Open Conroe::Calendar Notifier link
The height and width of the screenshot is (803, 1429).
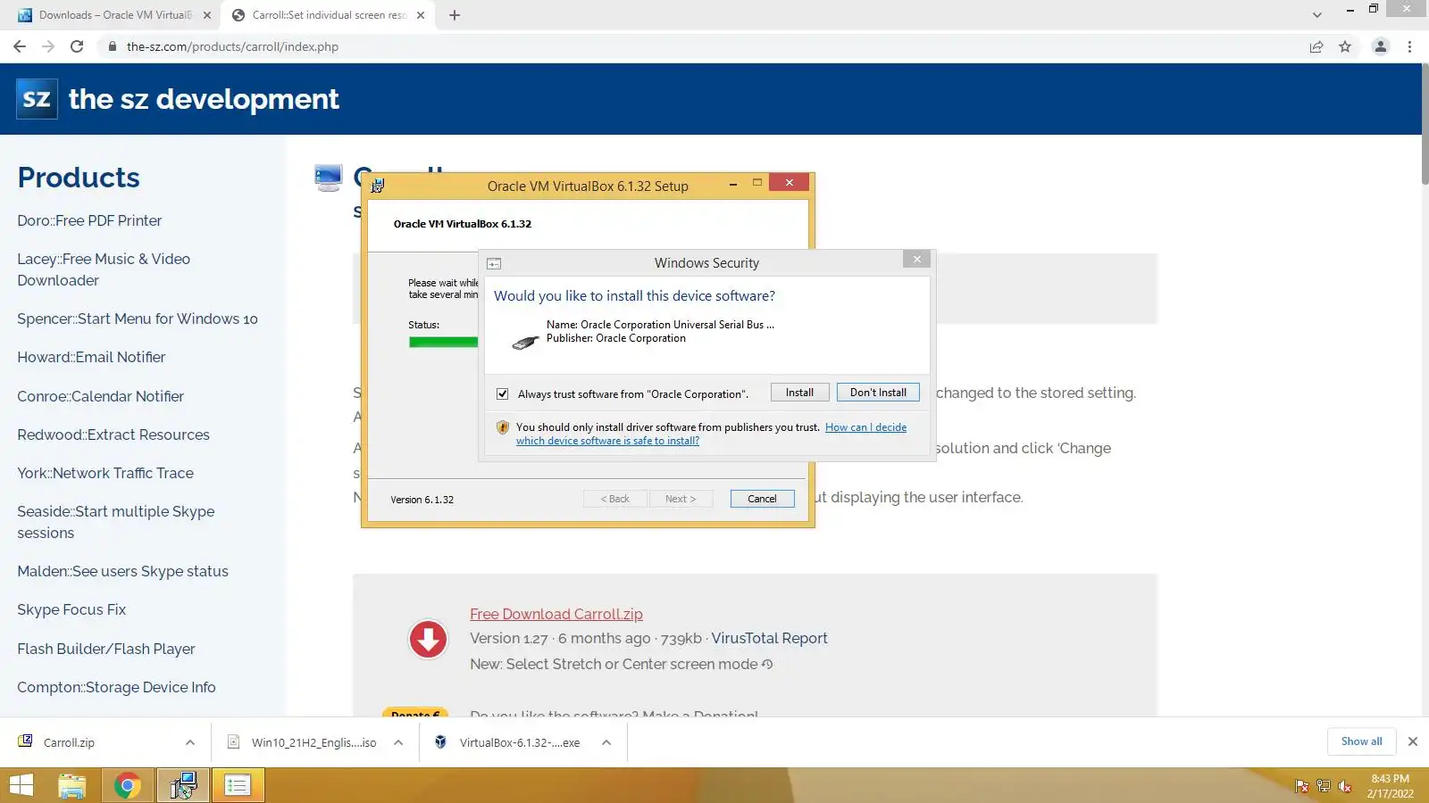(x=101, y=396)
